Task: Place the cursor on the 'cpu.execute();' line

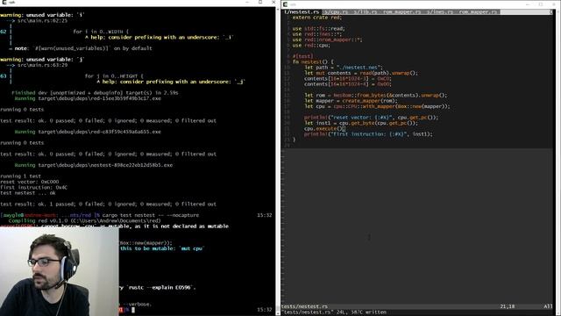Action: click(325, 128)
